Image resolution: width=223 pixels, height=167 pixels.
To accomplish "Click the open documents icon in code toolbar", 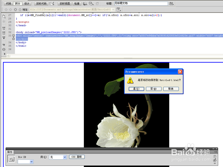I will click(4, 16).
